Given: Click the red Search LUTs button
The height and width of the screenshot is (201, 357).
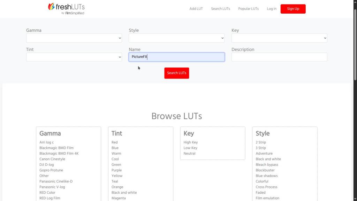Looking at the screenshot, I should [177, 73].
